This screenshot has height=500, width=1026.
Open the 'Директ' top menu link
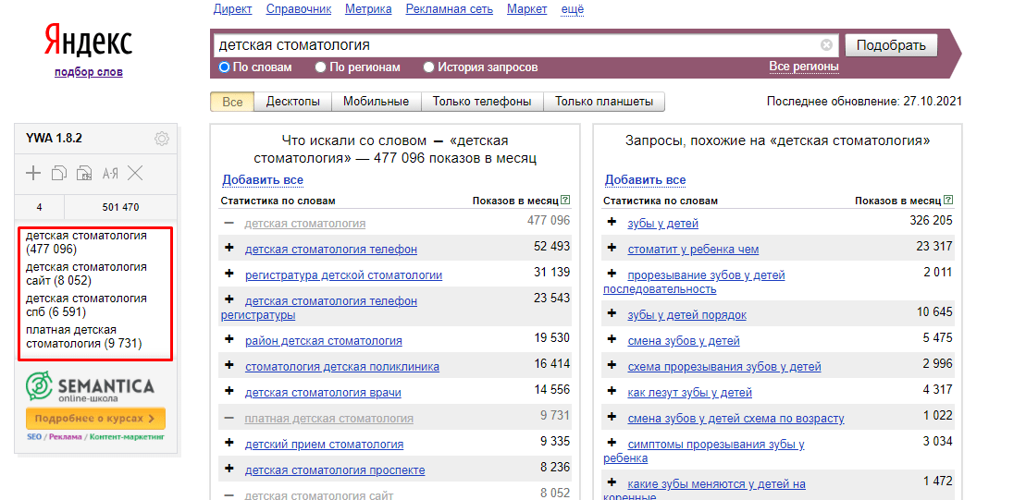(x=232, y=9)
